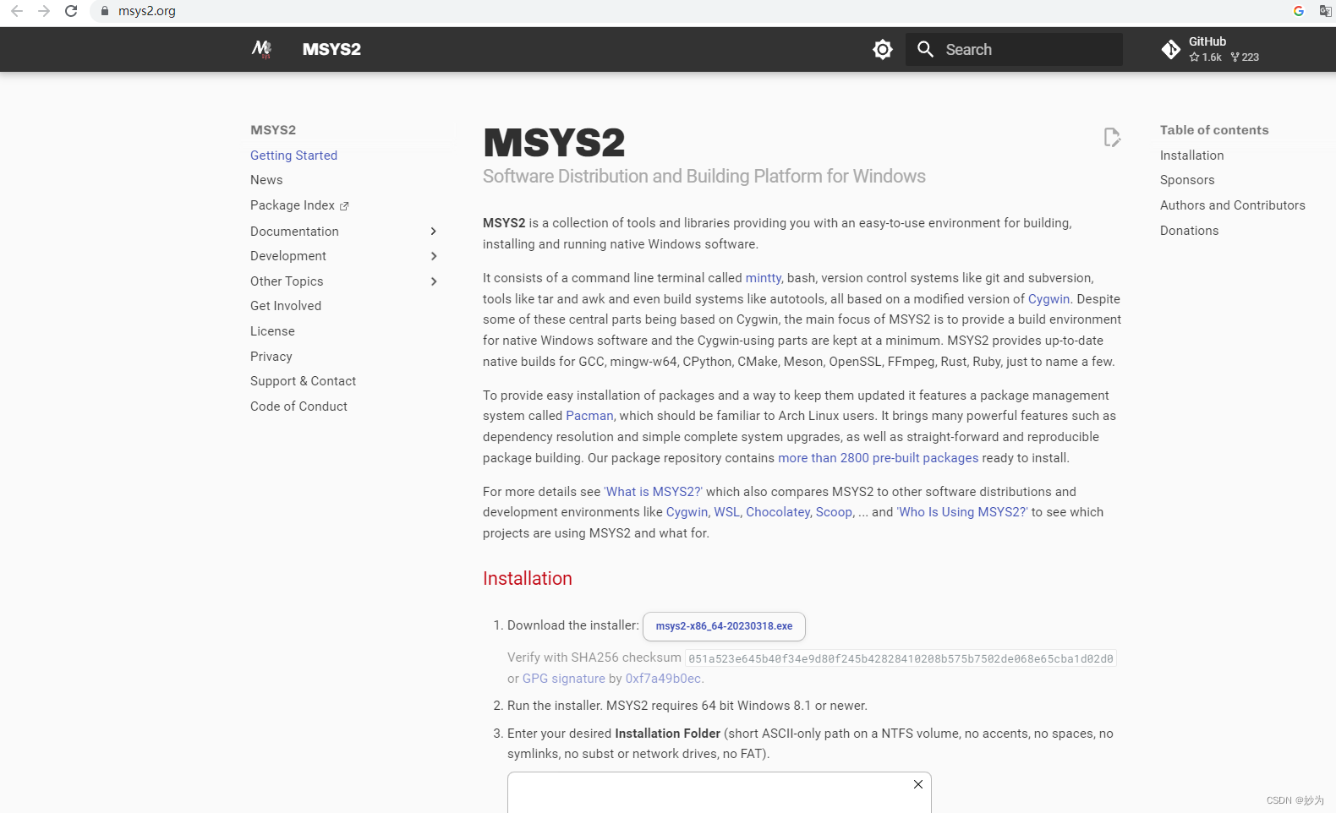This screenshot has height=813, width=1336.
Task: Jump to Authors and Contributors in contents
Action: pyautogui.click(x=1232, y=205)
